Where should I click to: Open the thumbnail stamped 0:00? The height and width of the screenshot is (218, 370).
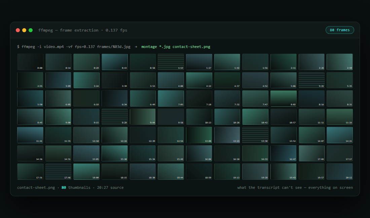point(30,62)
